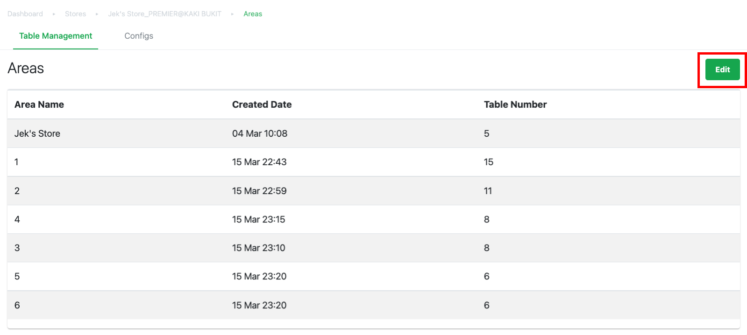Select area row named 3
Screen dimensions: 747x335
point(374,248)
